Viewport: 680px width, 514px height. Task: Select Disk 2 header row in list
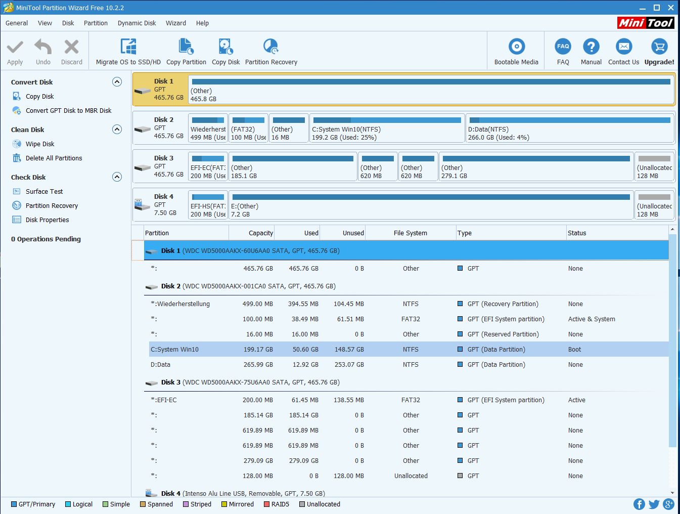[406, 286]
